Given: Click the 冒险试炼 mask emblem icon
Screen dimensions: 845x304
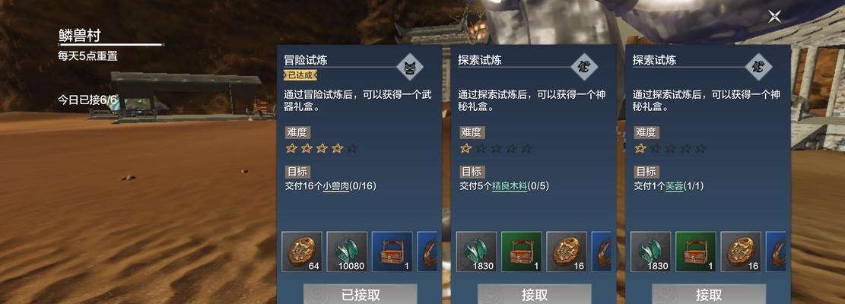Looking at the screenshot, I should click(409, 67).
